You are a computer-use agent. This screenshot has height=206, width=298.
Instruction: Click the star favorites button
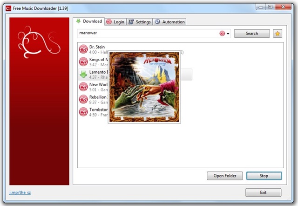[278, 34]
